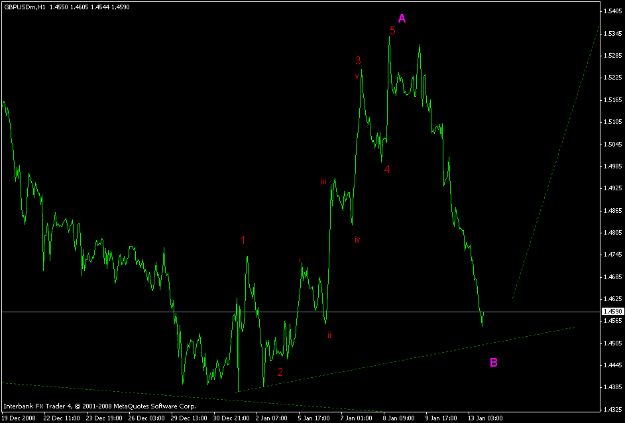The image size is (625, 423).
Task: Click the minor wave label ii
Action: click(x=329, y=336)
